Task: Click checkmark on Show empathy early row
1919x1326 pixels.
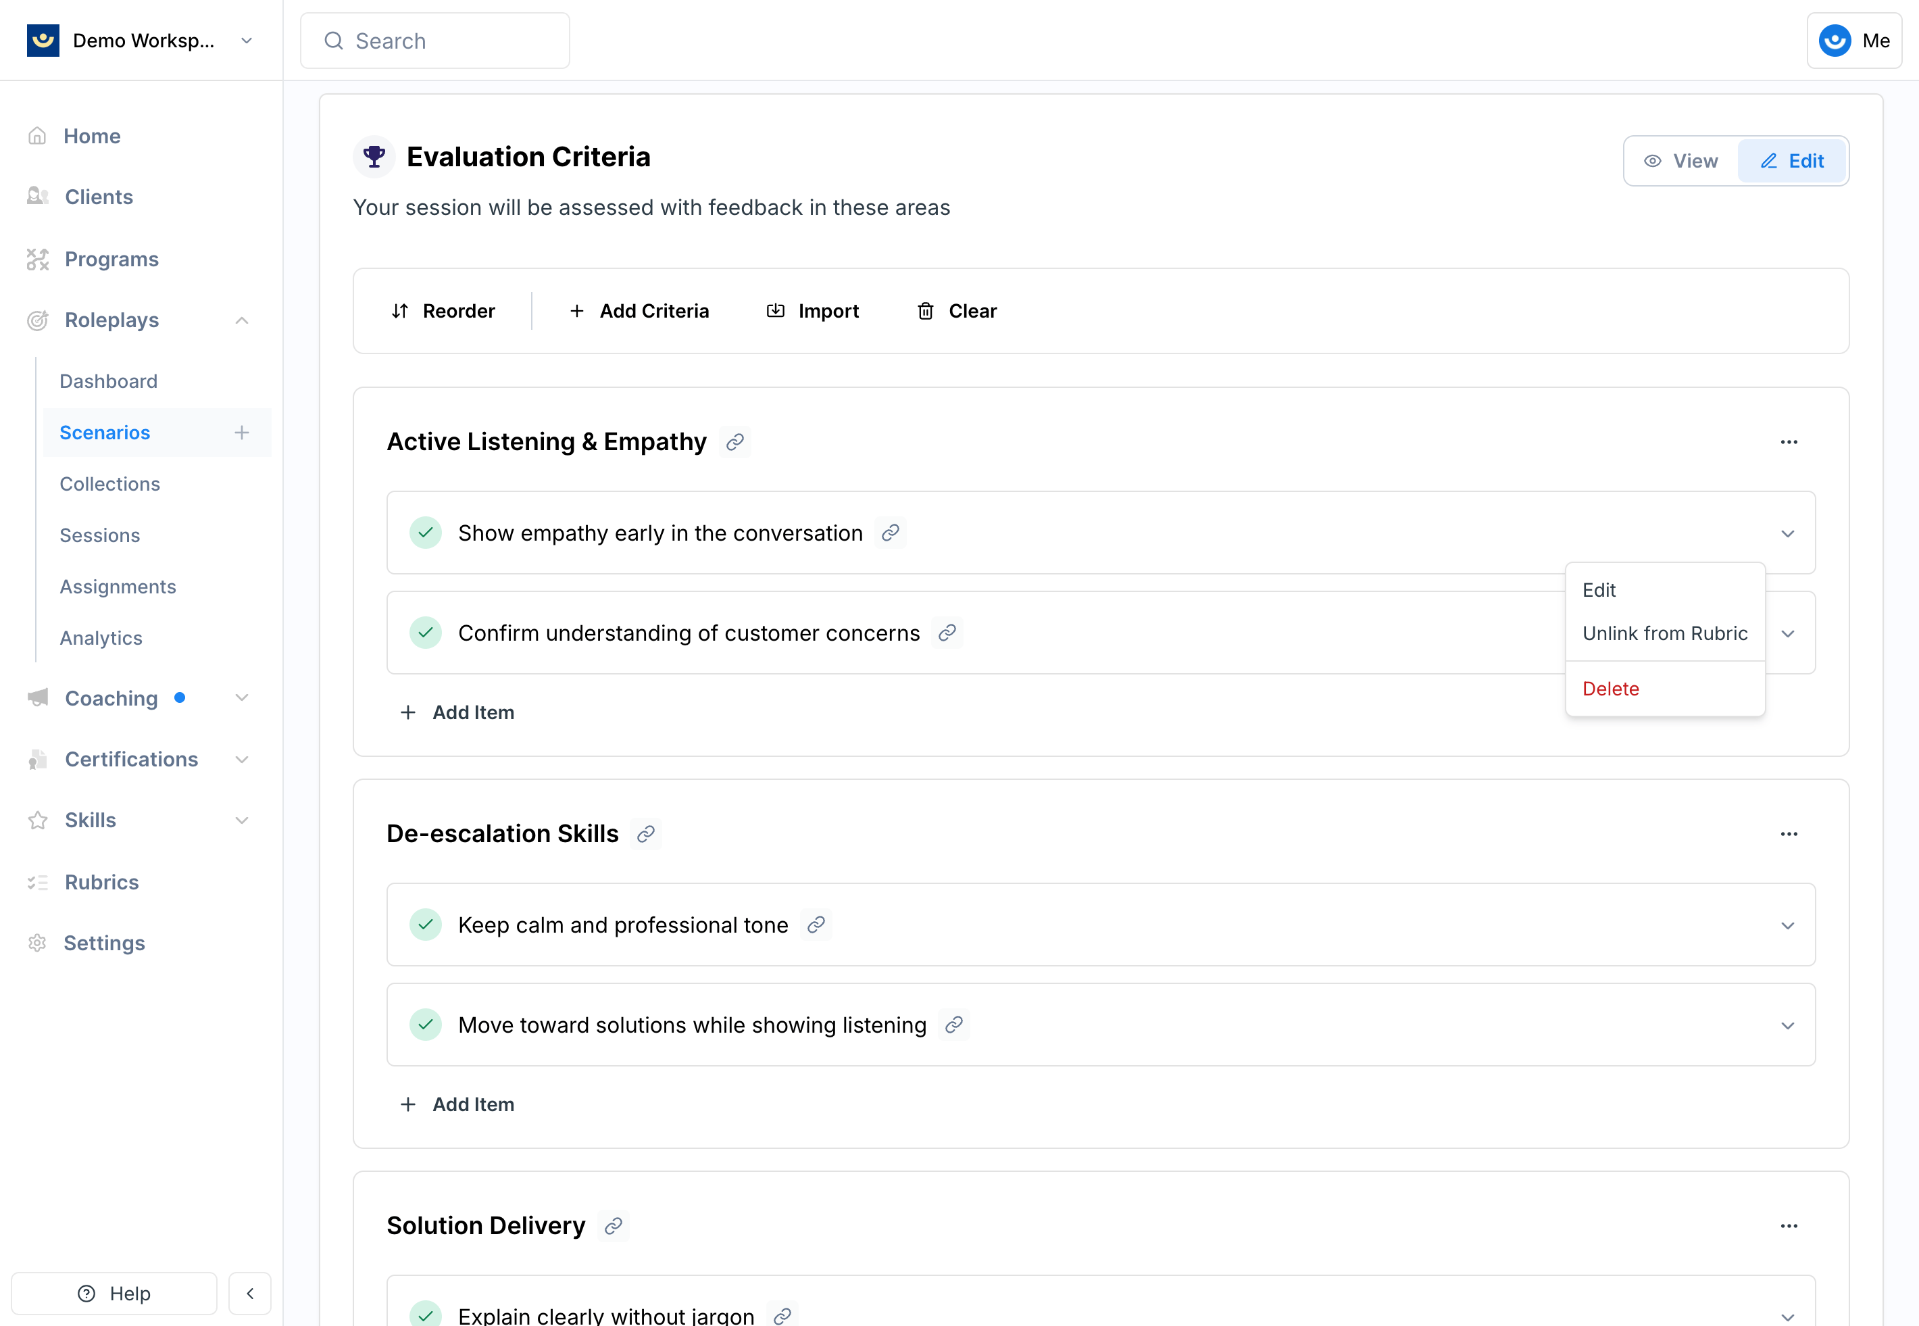Action: coord(425,533)
